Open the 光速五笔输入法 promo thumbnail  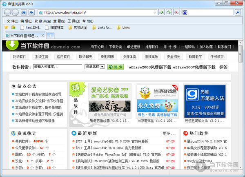click(205, 101)
